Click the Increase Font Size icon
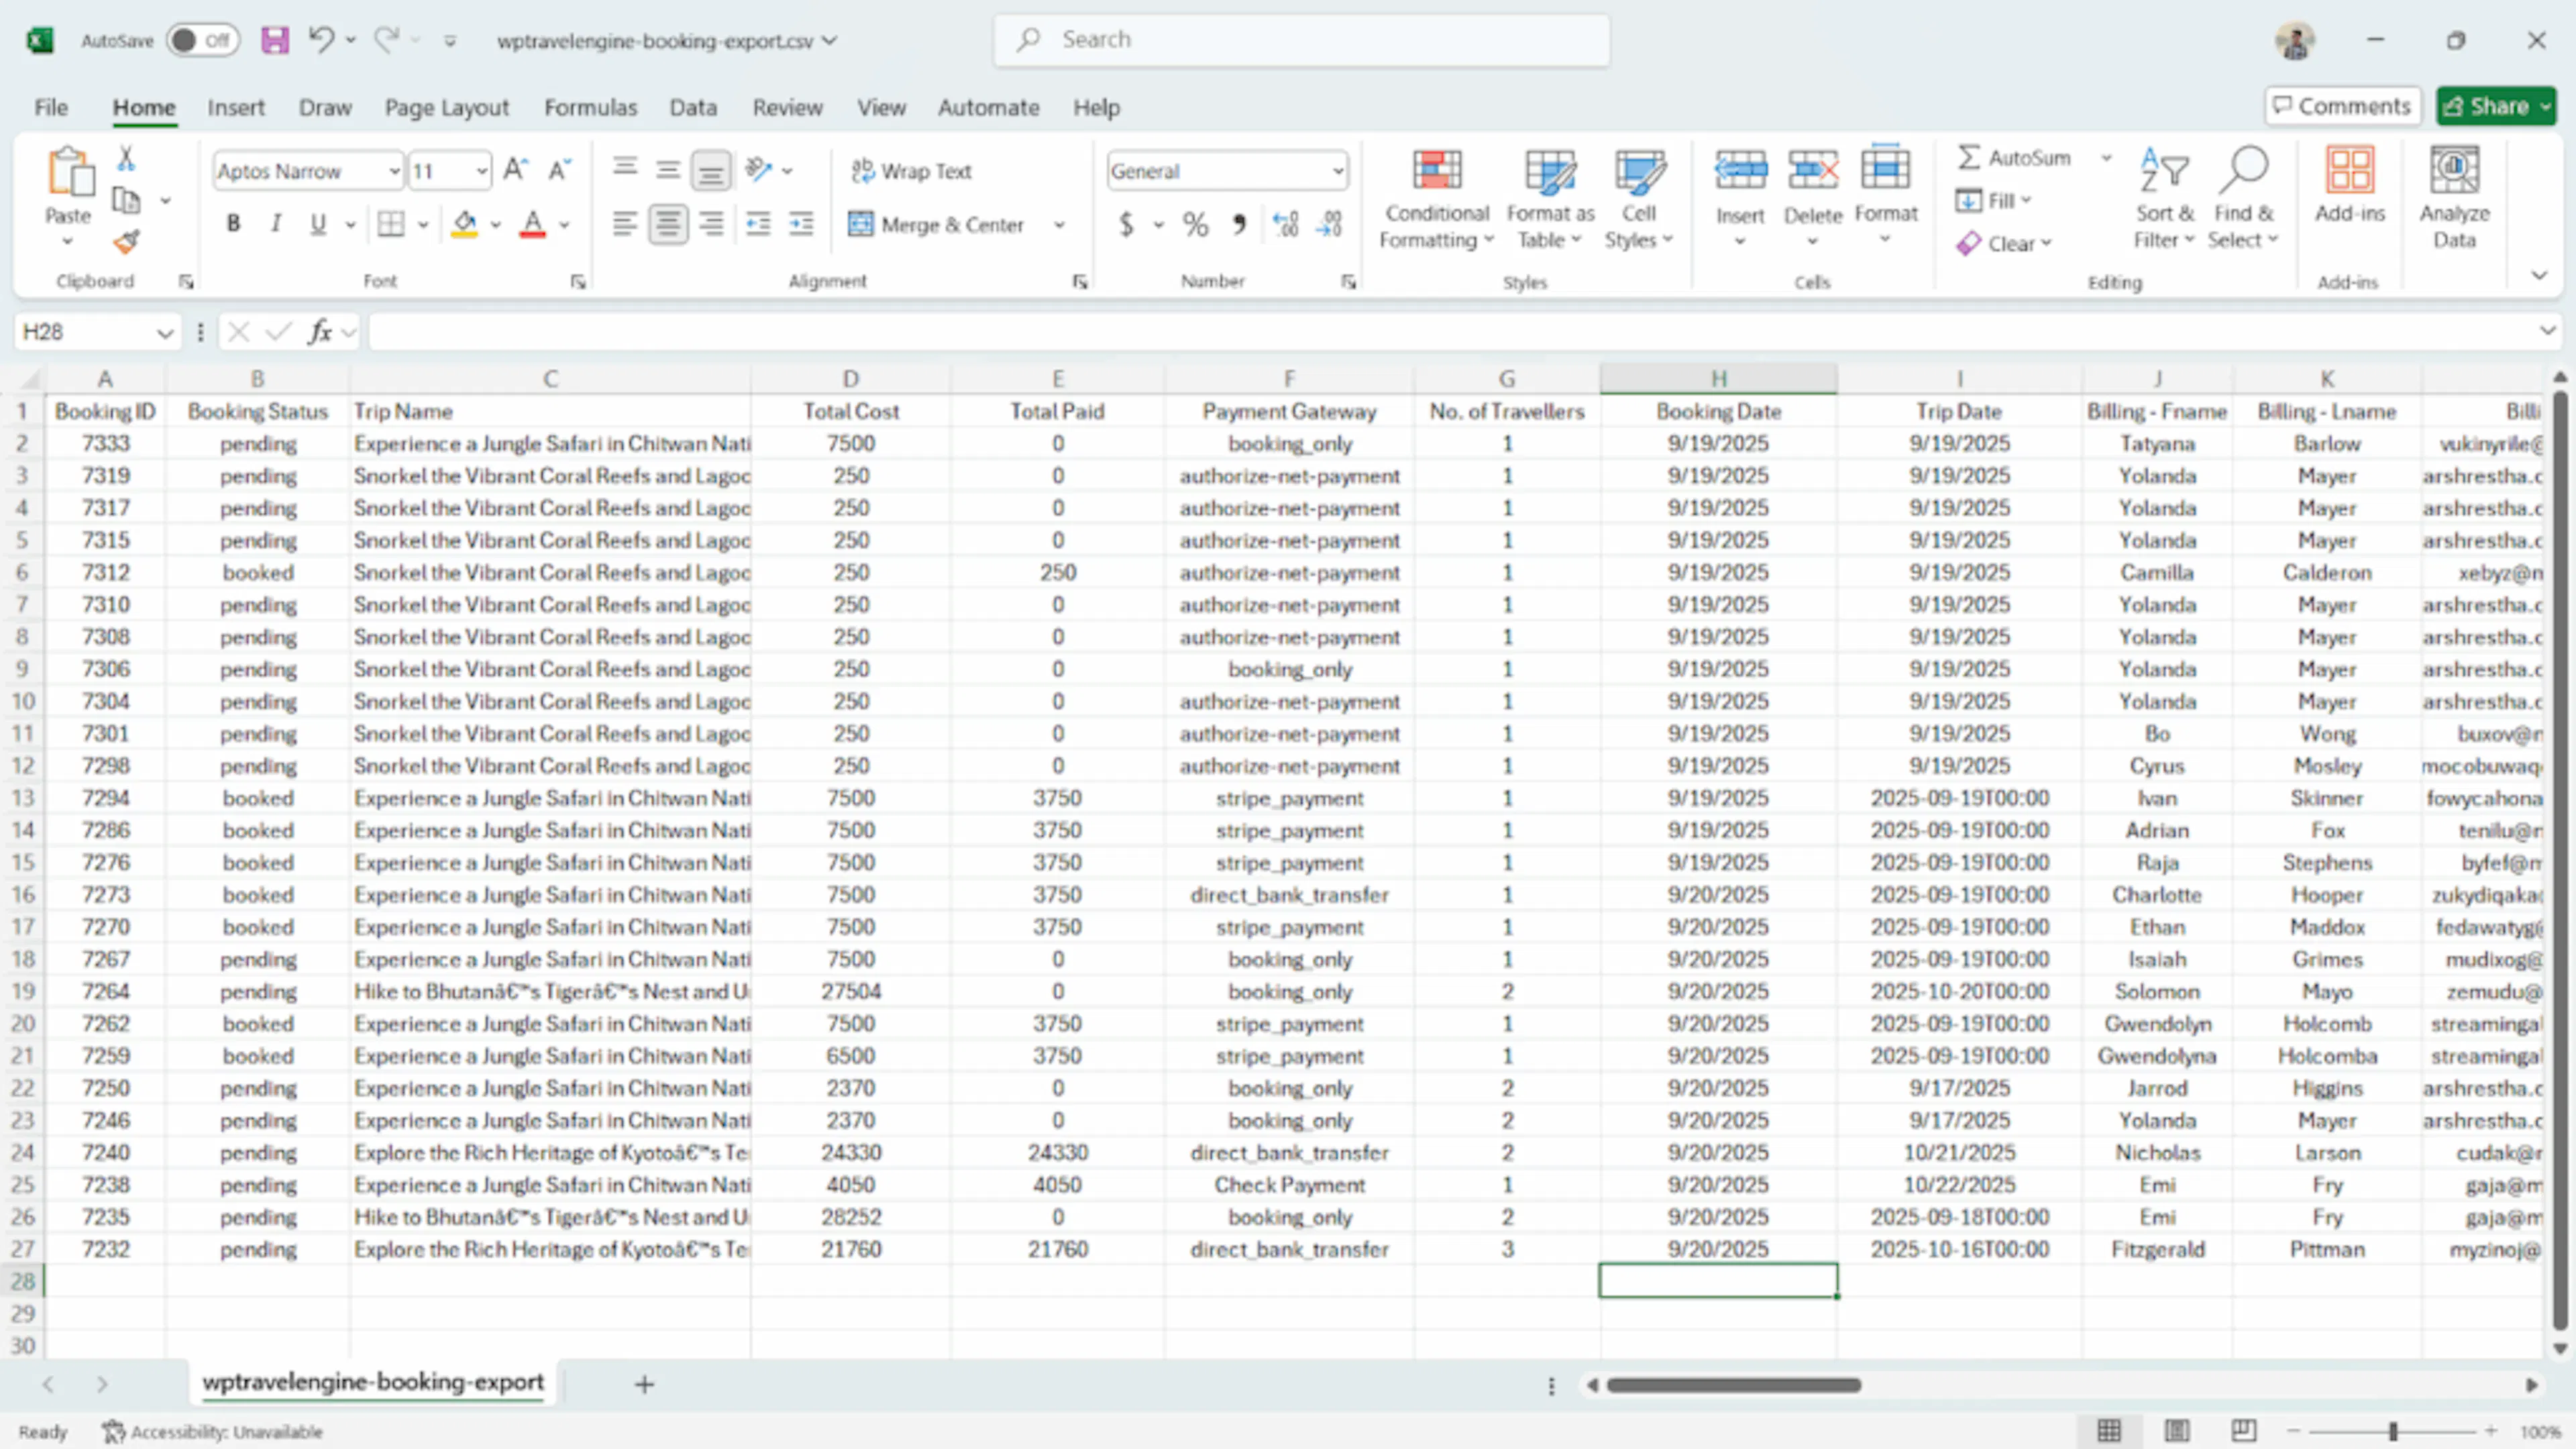 (x=515, y=170)
